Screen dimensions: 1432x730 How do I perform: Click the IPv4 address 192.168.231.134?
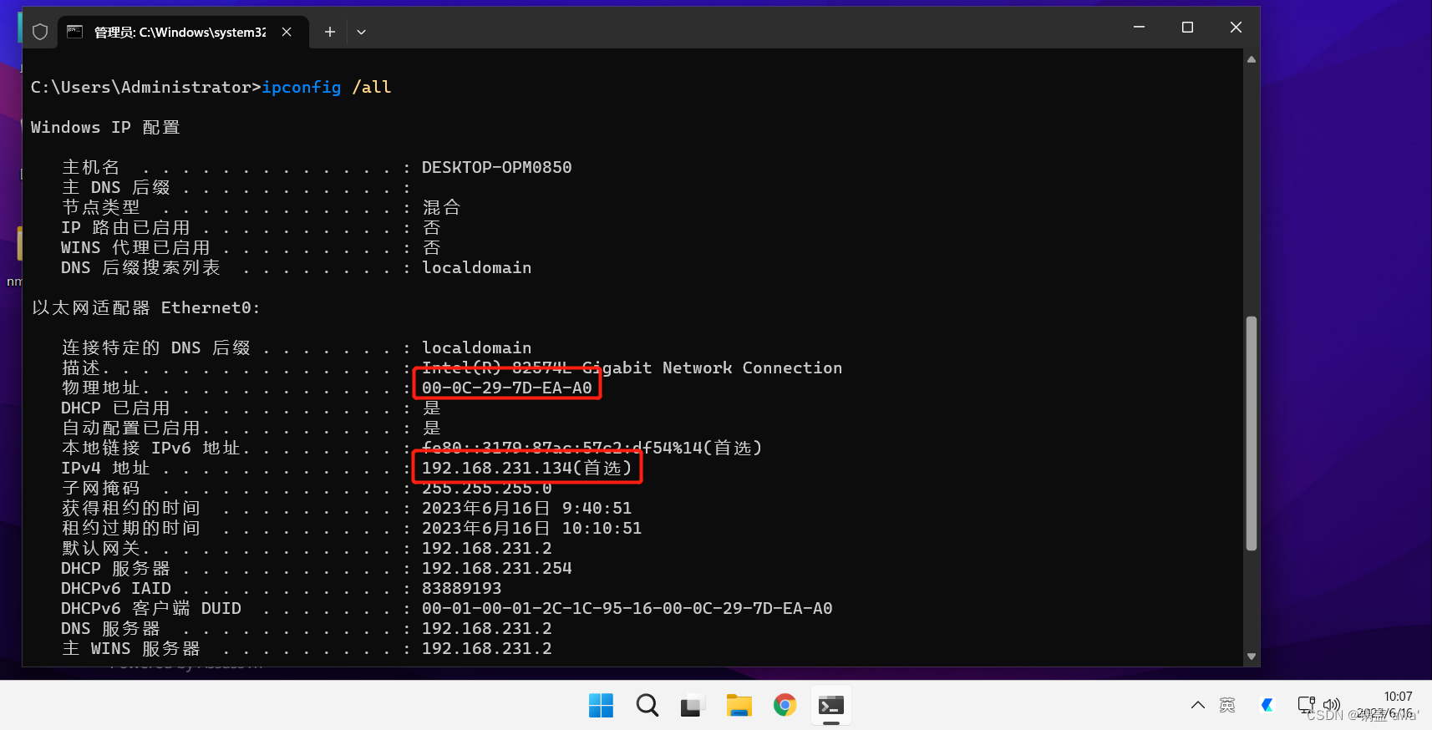click(x=496, y=468)
